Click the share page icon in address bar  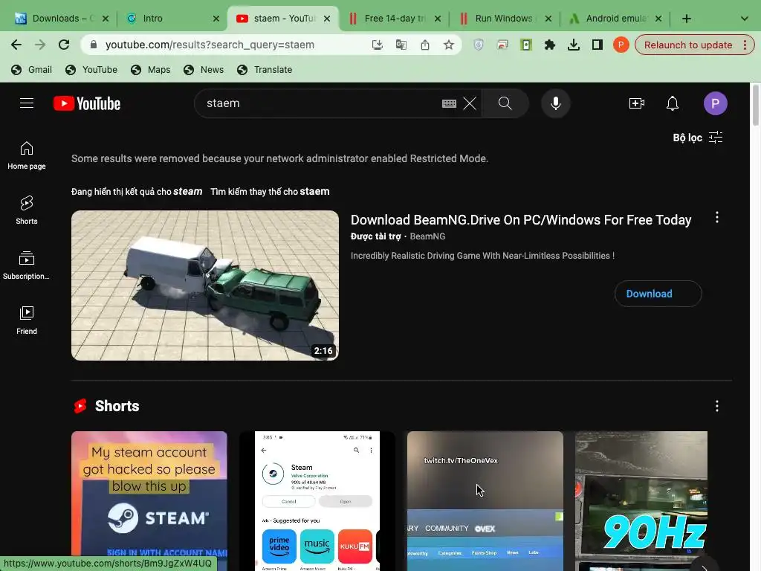click(x=424, y=45)
